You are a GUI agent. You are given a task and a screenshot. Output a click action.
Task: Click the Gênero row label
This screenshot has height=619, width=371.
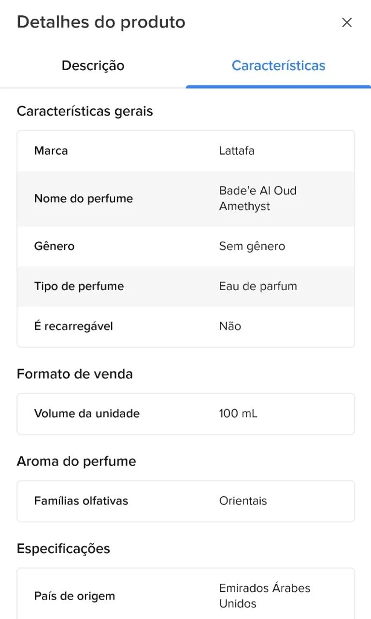coord(54,246)
